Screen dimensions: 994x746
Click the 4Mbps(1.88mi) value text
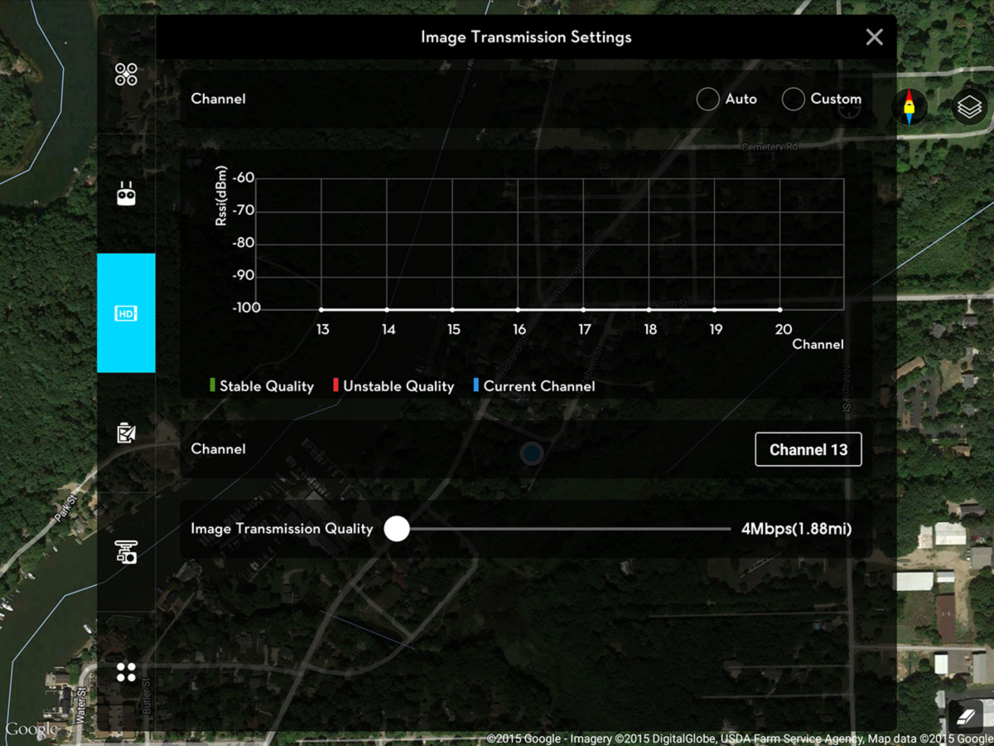[x=796, y=529]
